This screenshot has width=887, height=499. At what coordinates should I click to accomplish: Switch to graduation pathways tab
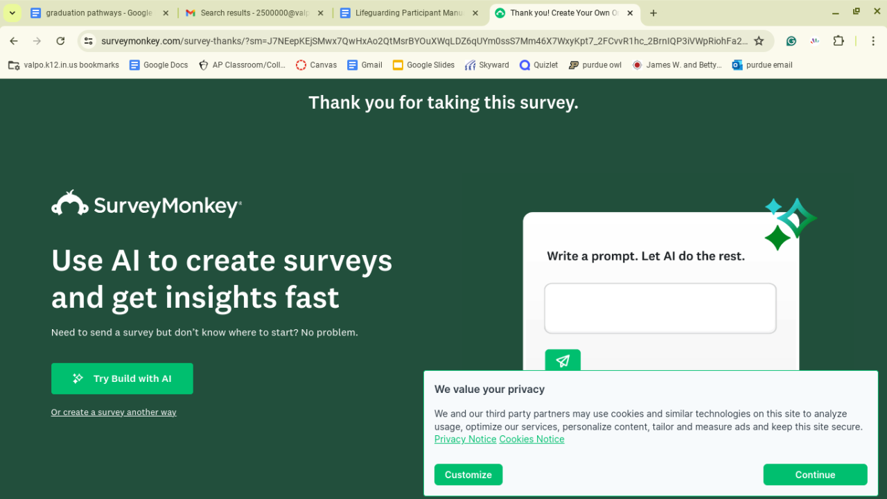(x=97, y=12)
